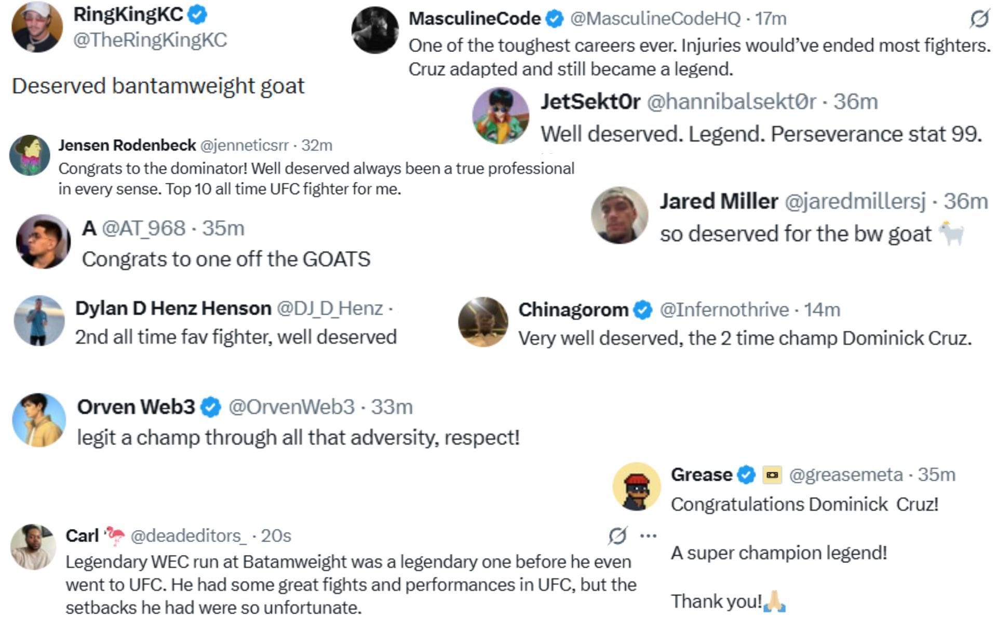Screen dimensions: 997x623
Task: Click the ticket emoji next to @greasemeta
Action: click(x=773, y=474)
